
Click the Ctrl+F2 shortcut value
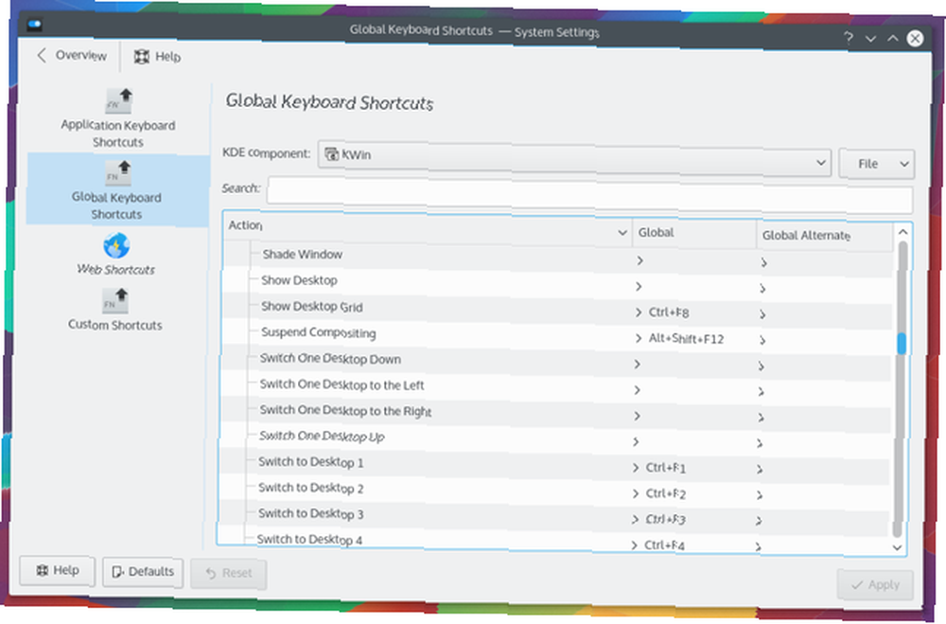coord(665,493)
